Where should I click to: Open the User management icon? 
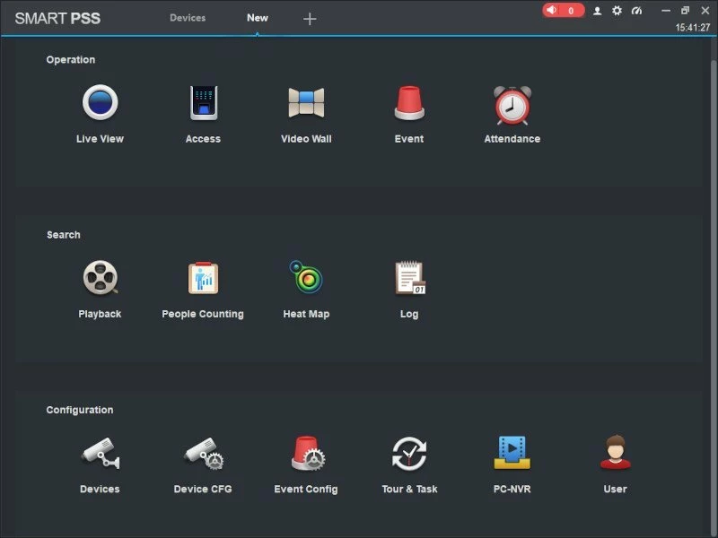coord(615,454)
